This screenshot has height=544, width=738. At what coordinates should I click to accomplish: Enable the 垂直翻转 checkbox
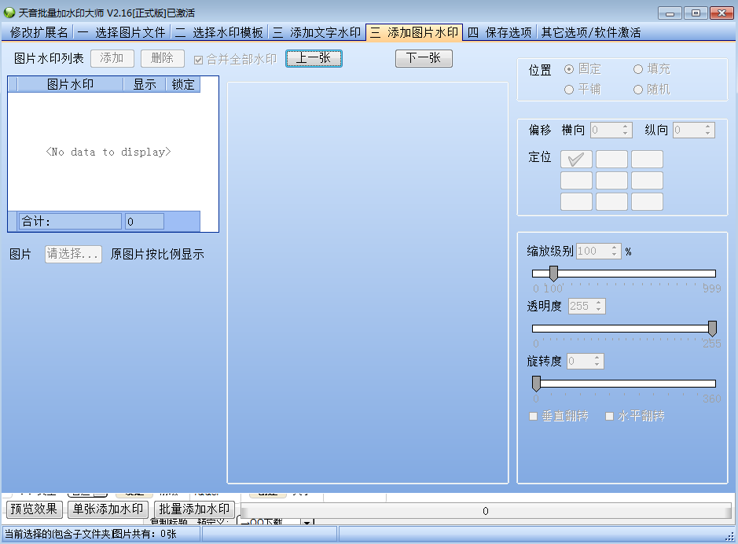[x=534, y=416]
